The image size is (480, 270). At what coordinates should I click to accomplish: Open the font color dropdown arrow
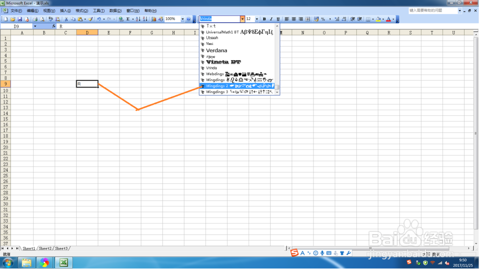pyautogui.click(x=394, y=19)
